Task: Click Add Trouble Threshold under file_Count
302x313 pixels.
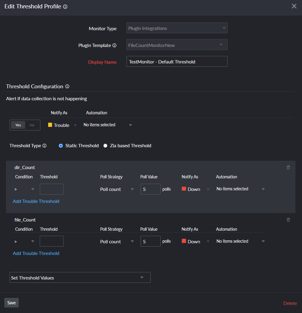Action: pyautogui.click(x=36, y=253)
